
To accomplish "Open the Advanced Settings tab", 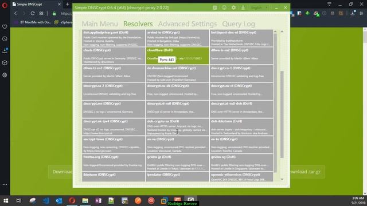I will pyautogui.click(x=188, y=24).
